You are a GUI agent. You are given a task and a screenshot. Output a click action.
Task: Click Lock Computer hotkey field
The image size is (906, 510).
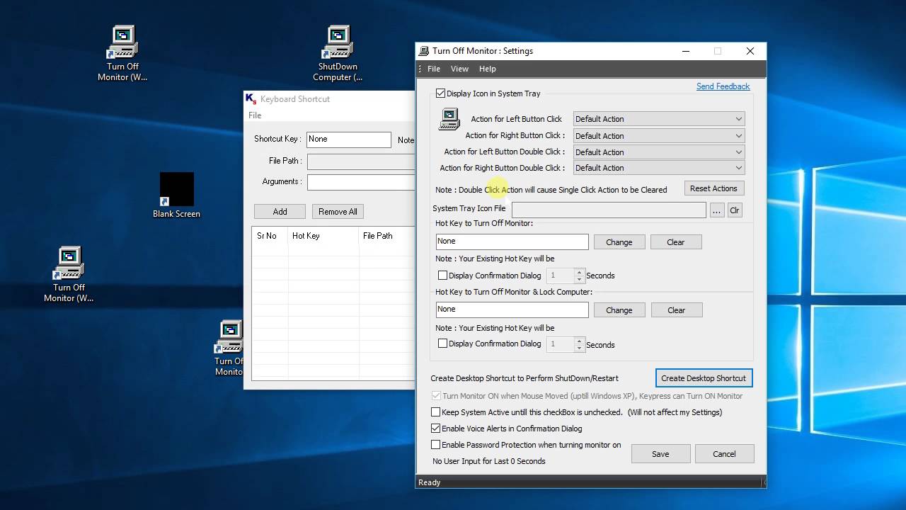click(x=512, y=310)
